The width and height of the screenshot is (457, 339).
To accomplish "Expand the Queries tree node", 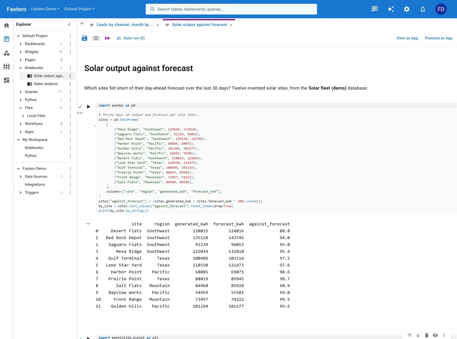I will (21, 92).
